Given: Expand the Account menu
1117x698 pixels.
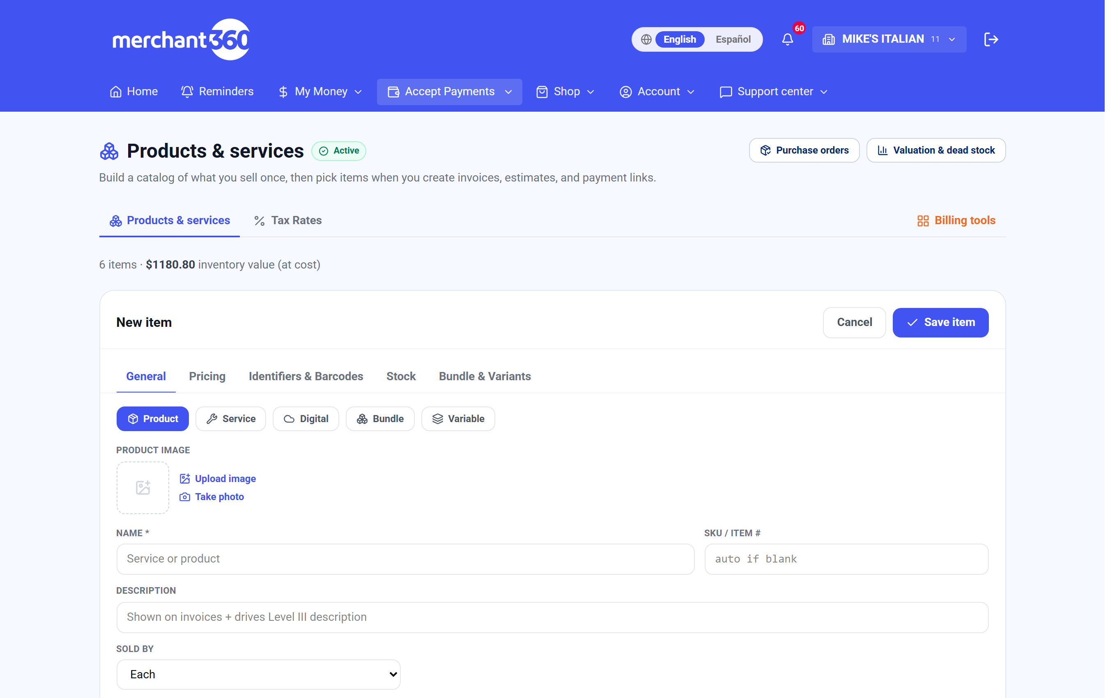Looking at the screenshot, I should pos(657,92).
